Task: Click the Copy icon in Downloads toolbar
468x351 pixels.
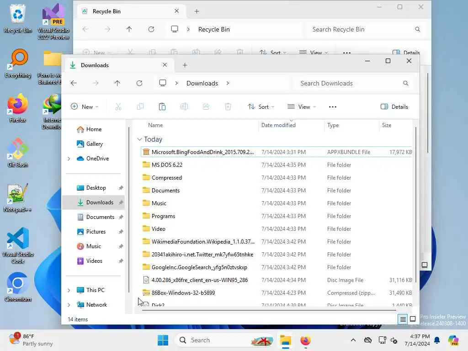Action: 140,106
